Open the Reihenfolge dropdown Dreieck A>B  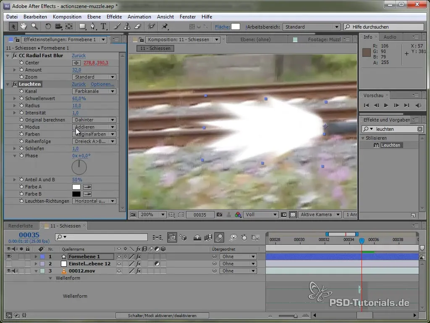click(94, 141)
